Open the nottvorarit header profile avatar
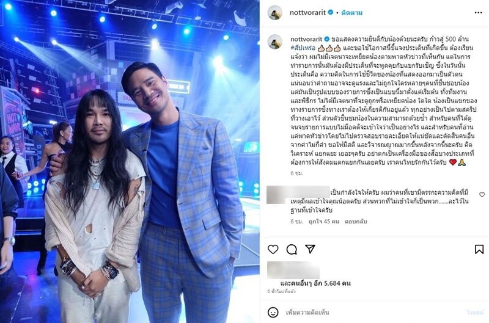The height and width of the screenshot is (323, 489). 274,13
